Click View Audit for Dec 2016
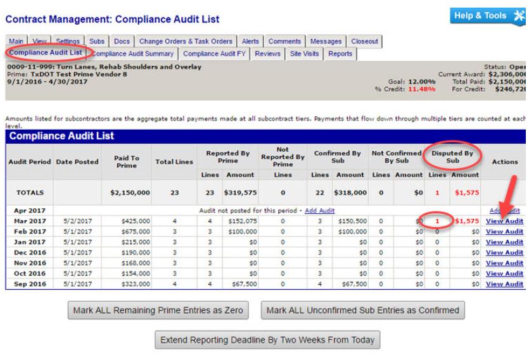The width and height of the screenshot is (529, 355). point(504,252)
